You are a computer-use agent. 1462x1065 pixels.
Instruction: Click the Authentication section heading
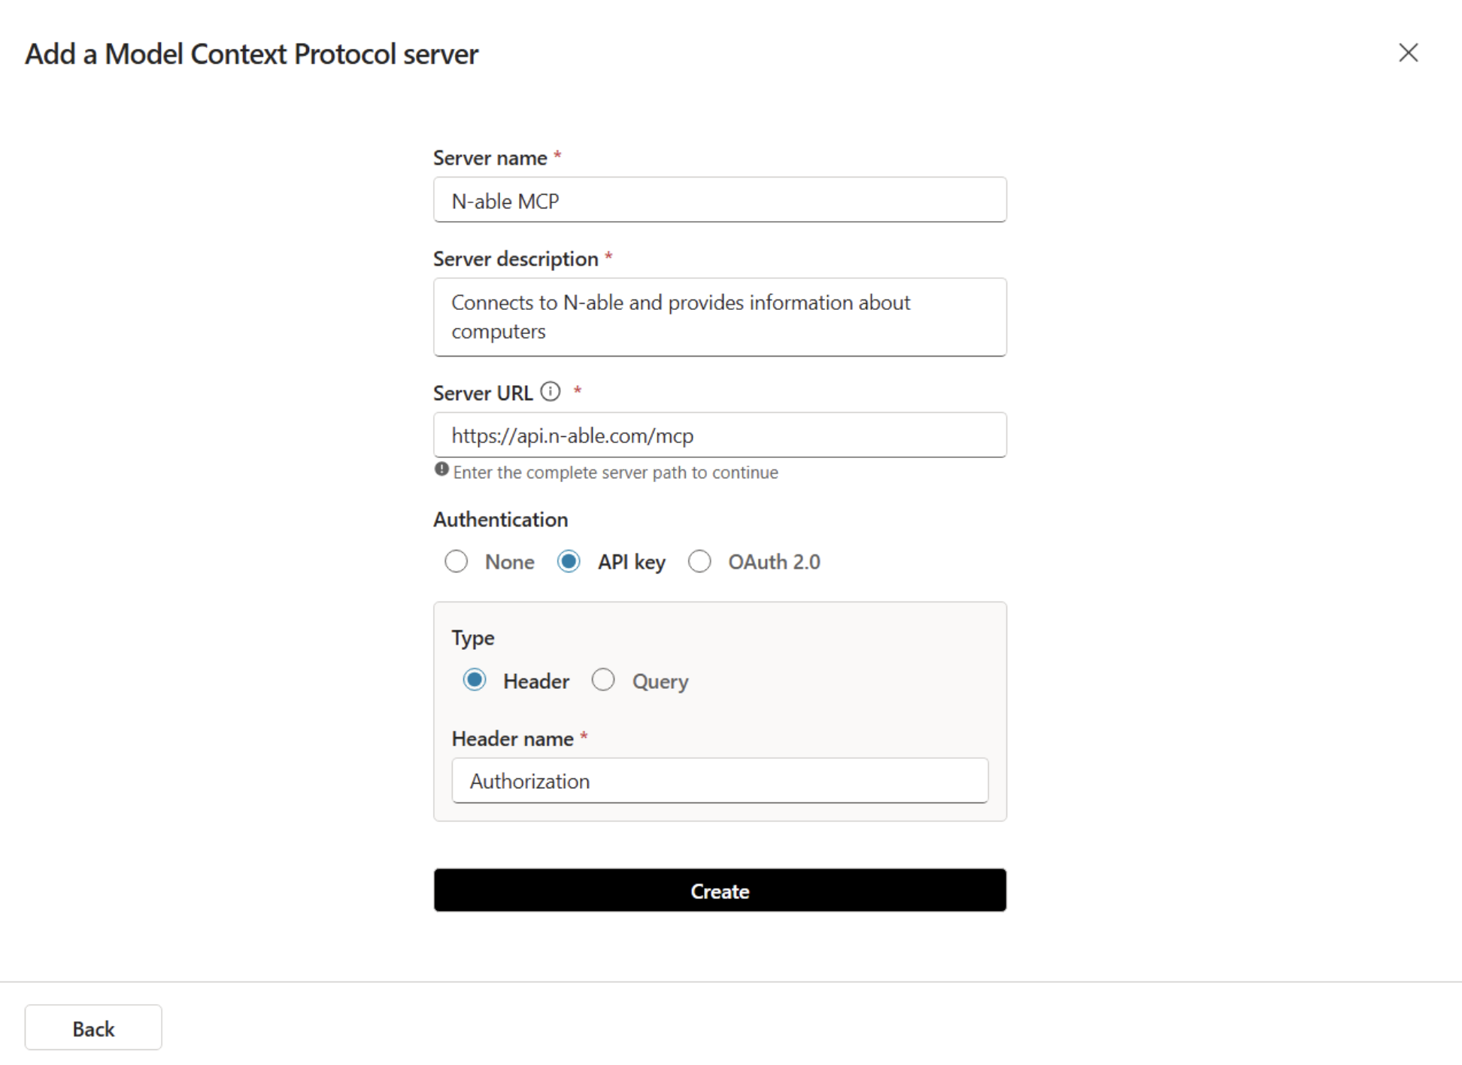click(x=500, y=519)
